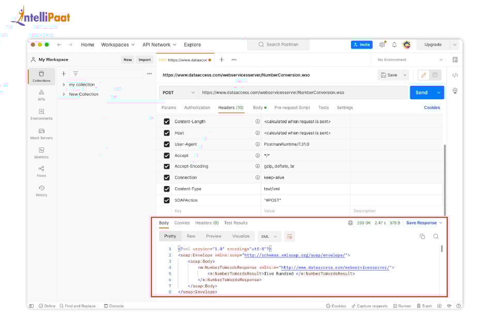Toggle response line wrap icon

pos(289,236)
